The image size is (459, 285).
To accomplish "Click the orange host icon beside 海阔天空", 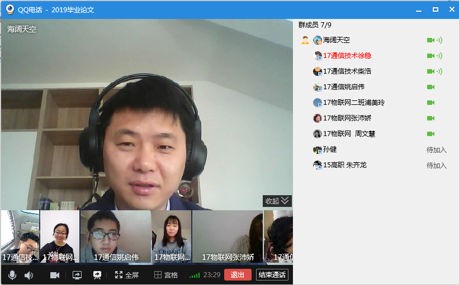I will [x=305, y=40].
